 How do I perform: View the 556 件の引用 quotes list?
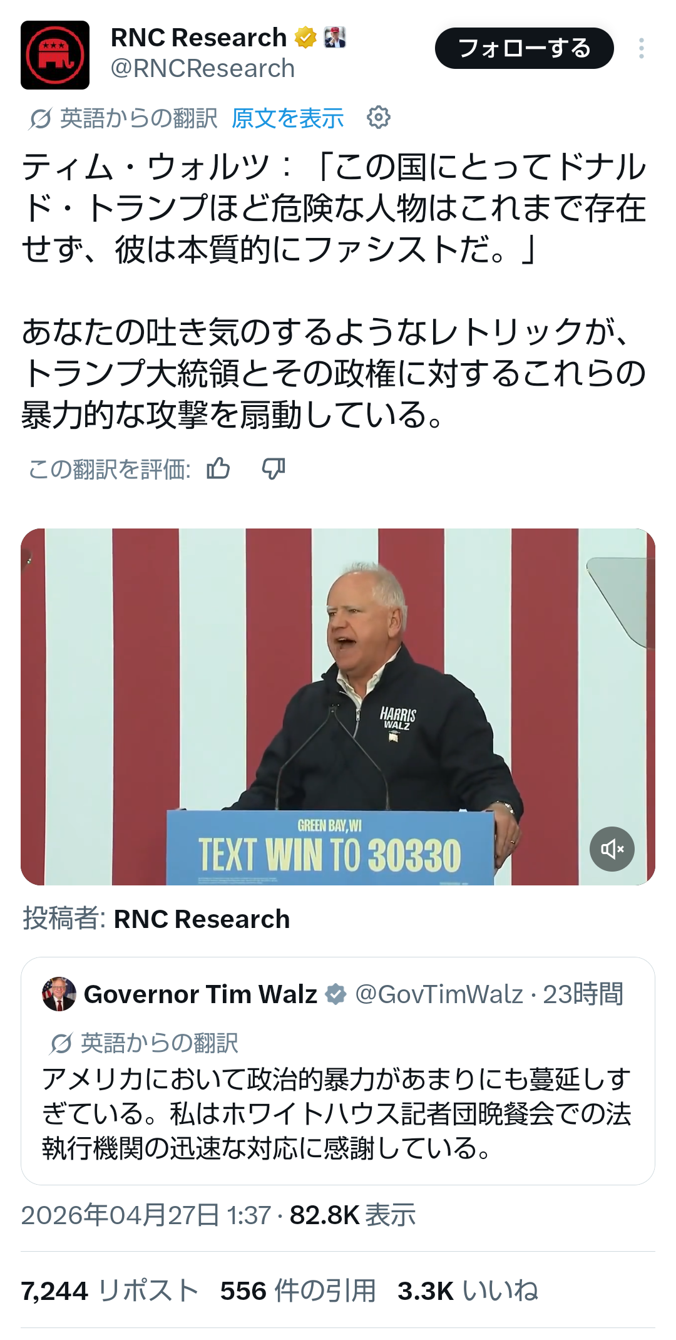pyautogui.click(x=298, y=1291)
